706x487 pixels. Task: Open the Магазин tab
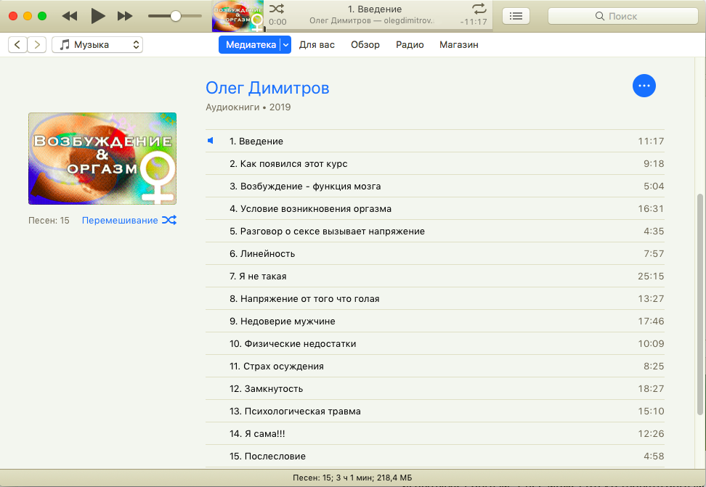[x=458, y=45]
